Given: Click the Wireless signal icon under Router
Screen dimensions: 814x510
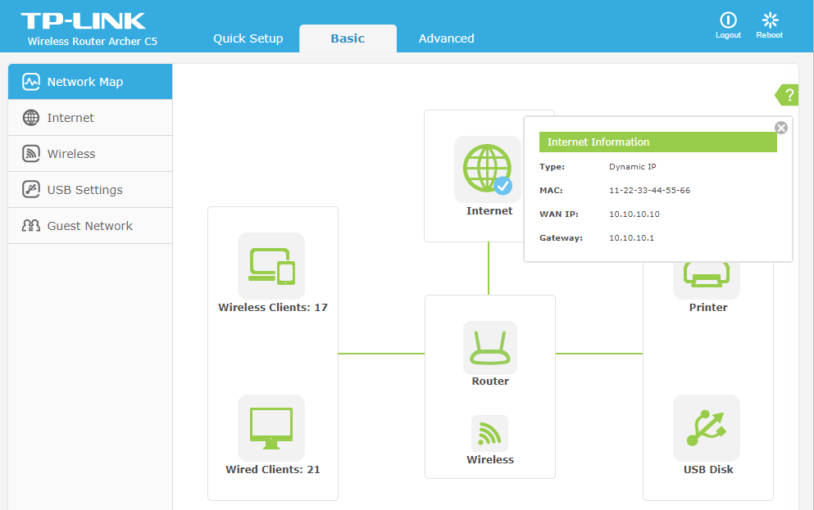Looking at the screenshot, I should coord(489,433).
